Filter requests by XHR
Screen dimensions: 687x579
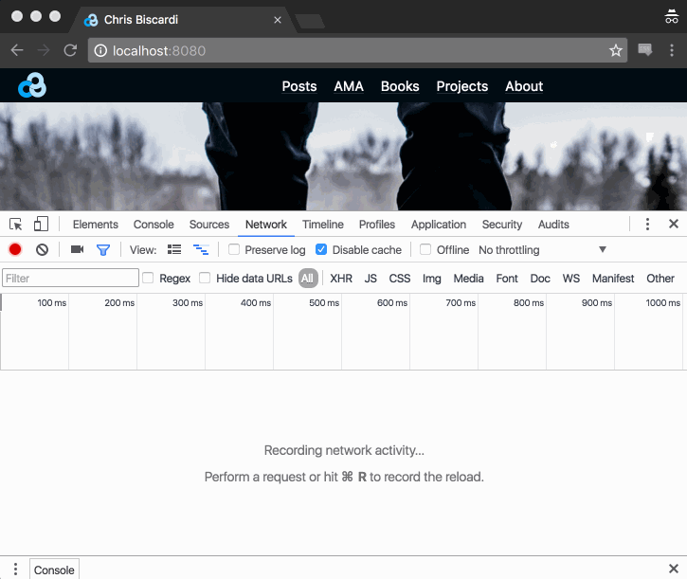(x=341, y=279)
